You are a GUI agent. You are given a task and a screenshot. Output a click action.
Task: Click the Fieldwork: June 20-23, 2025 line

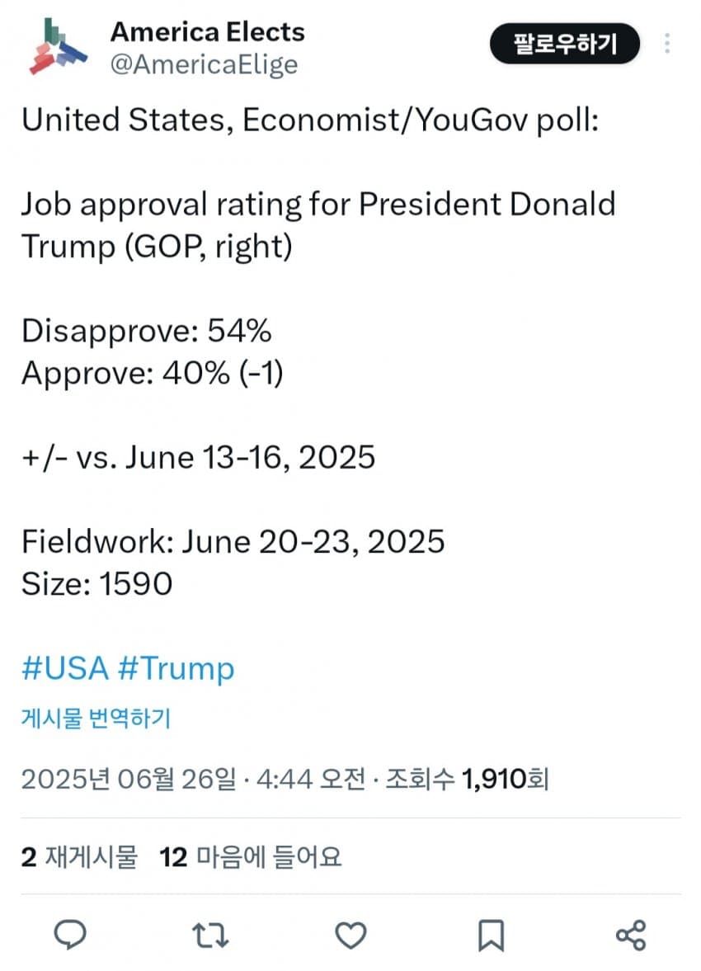[x=233, y=542]
